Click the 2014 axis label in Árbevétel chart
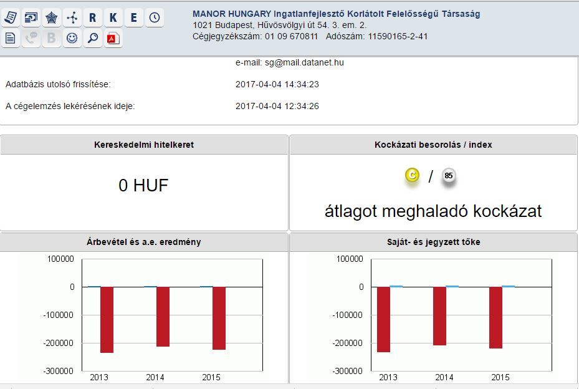 (155, 377)
